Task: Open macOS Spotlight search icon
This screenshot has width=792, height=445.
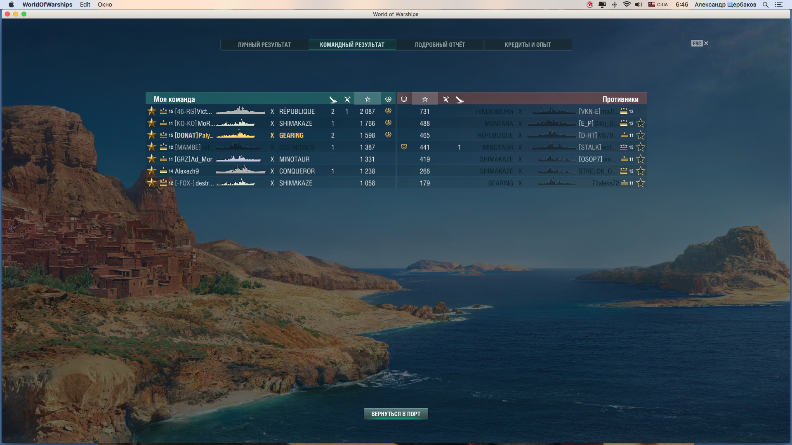Action: tap(766, 5)
